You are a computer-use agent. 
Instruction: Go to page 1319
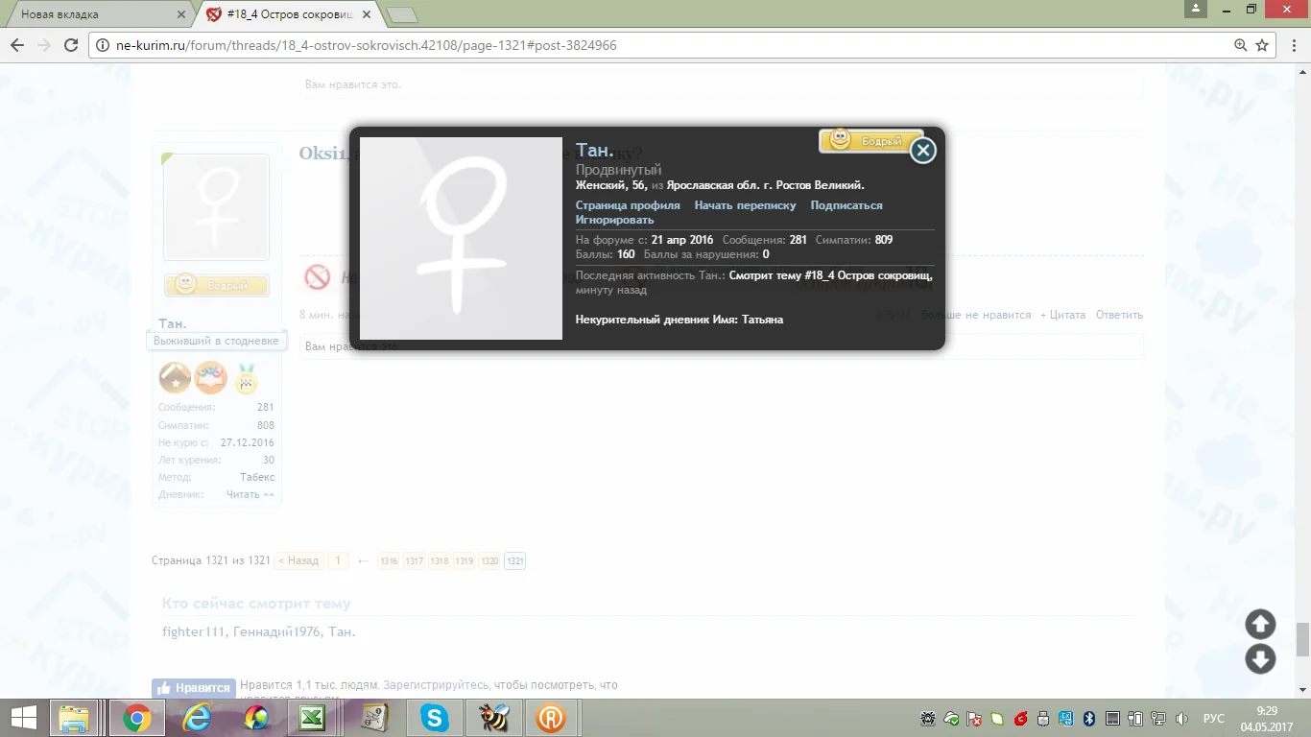click(x=465, y=560)
